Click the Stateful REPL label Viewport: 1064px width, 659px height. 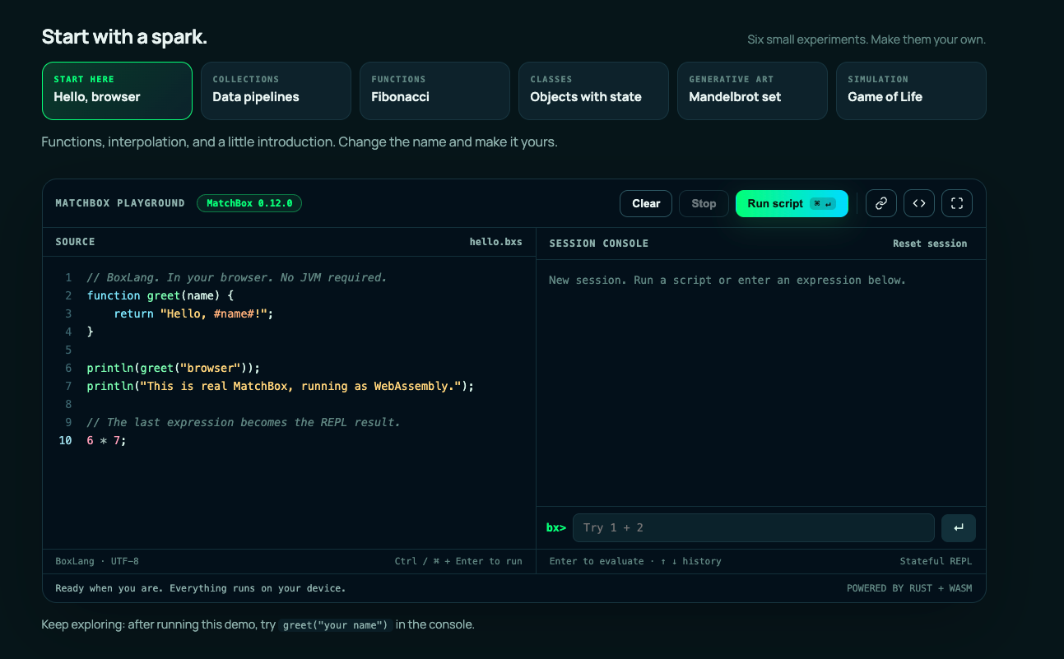(936, 561)
